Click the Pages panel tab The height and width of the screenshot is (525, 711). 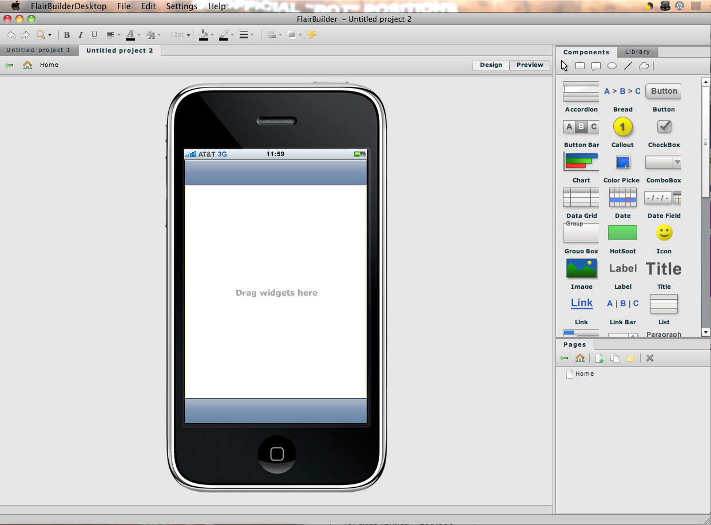[574, 344]
